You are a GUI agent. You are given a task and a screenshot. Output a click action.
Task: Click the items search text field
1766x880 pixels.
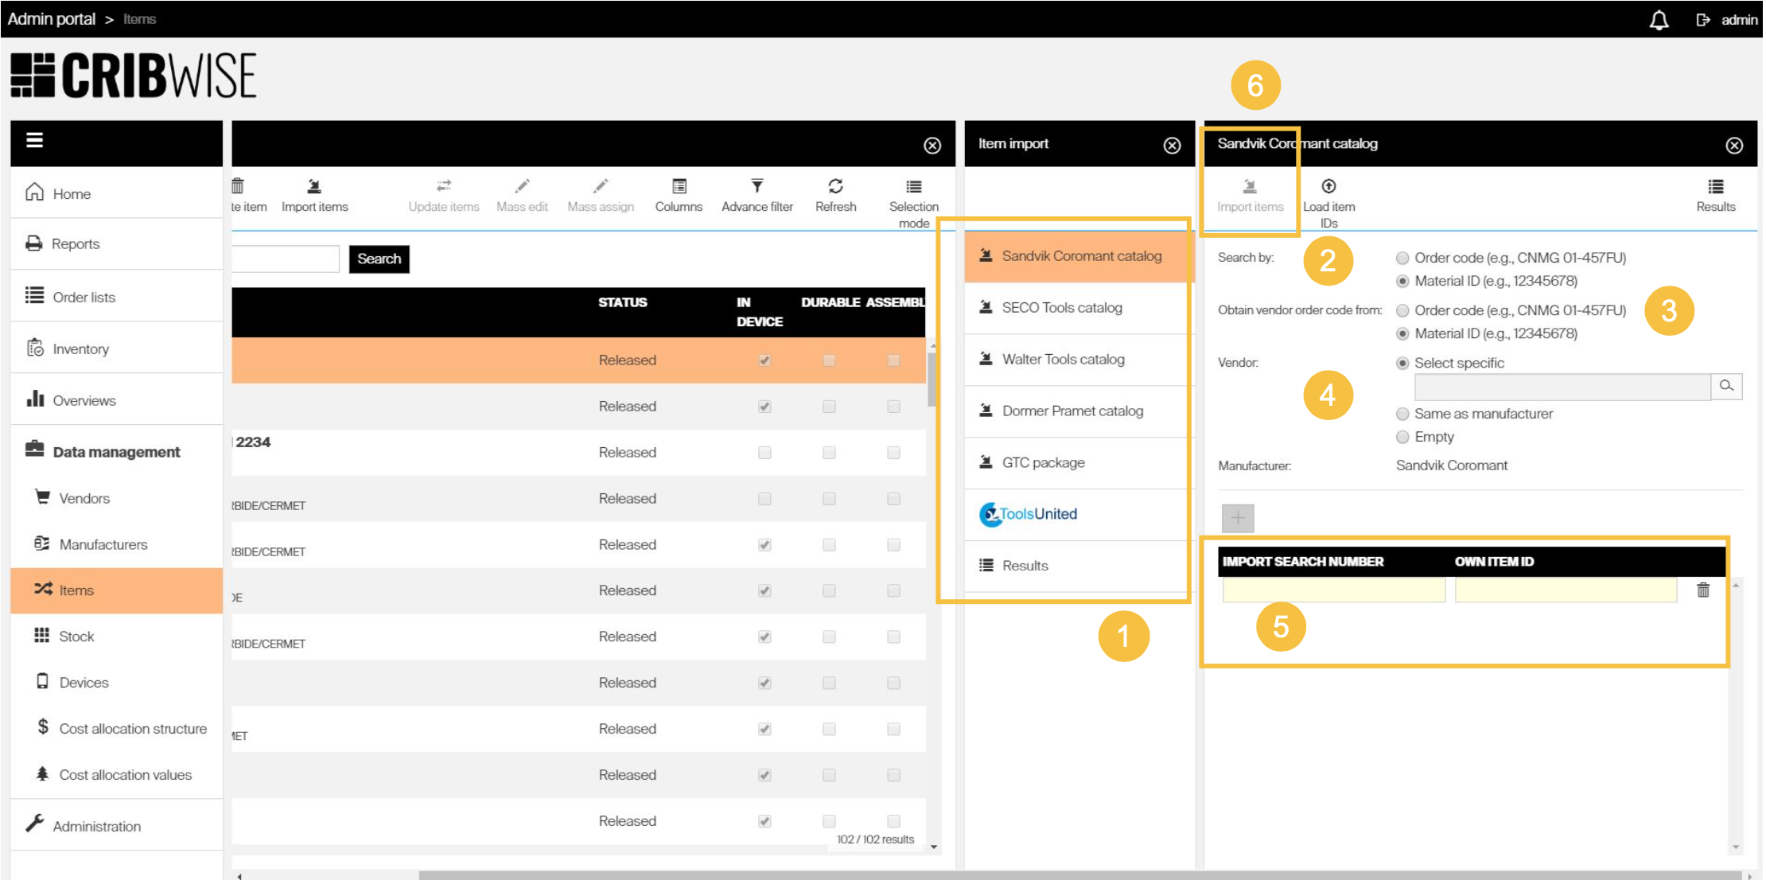(286, 259)
